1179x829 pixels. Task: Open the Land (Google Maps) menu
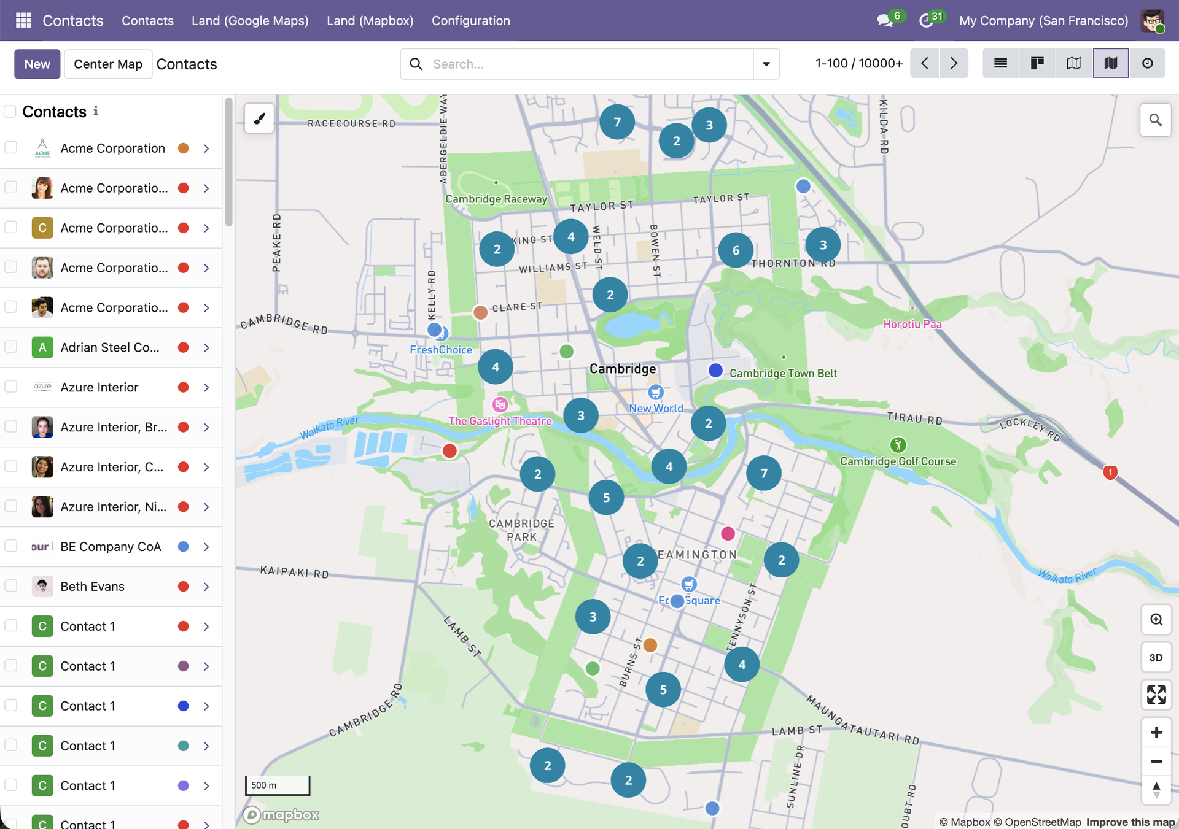(x=250, y=20)
